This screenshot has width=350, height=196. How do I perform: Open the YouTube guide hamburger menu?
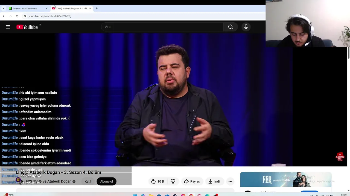click(8, 27)
